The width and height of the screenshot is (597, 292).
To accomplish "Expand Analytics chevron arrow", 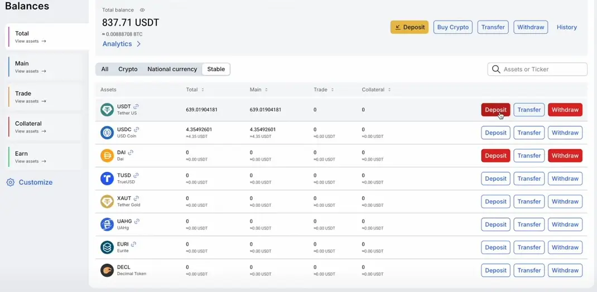I will point(138,44).
